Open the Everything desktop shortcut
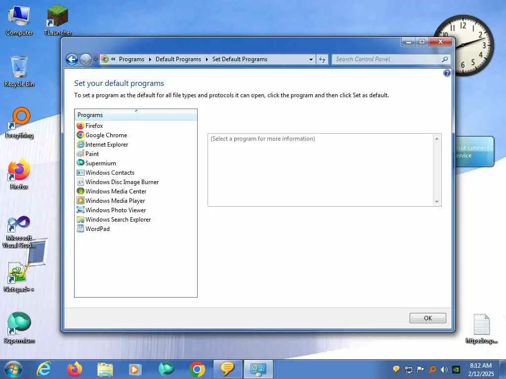Viewport: 506px width, 379px height. (x=19, y=123)
